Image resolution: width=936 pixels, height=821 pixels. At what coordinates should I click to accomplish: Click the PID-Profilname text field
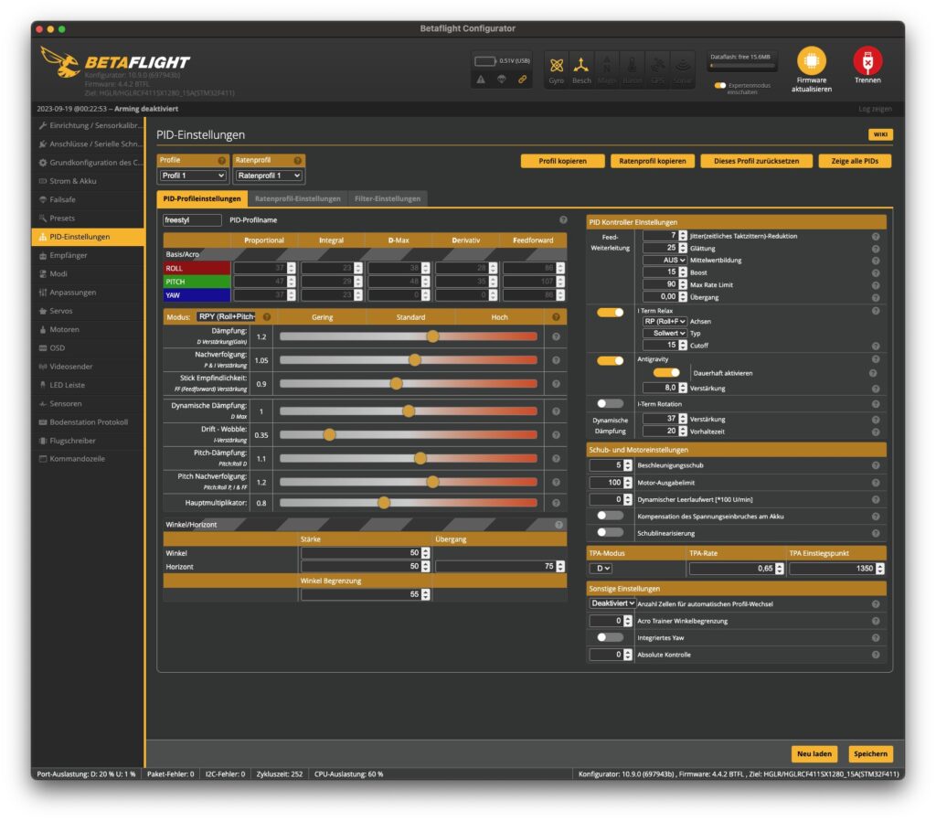(192, 220)
